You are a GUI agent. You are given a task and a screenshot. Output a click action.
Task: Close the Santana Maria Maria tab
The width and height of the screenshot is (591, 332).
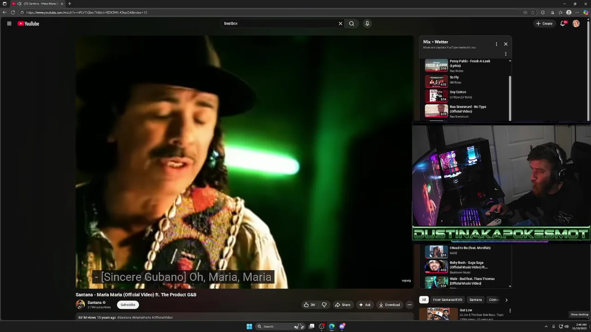(x=62, y=4)
